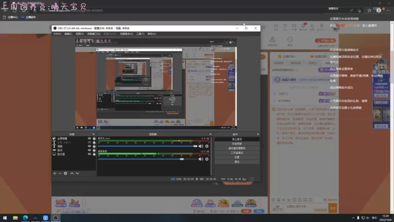Mute the 桌面音频 speaker icon

pos(201,159)
